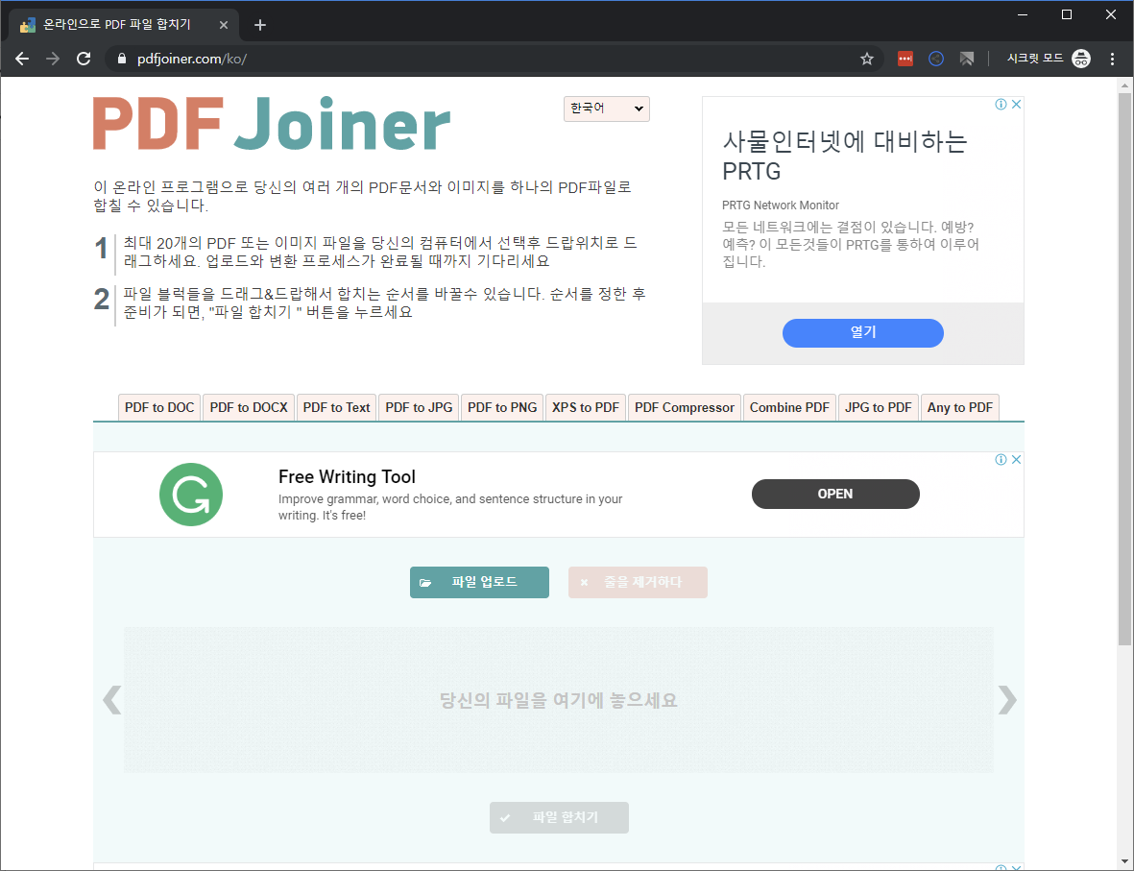Click the 줄을 제거하다 button
The image size is (1134, 871).
pyautogui.click(x=638, y=582)
